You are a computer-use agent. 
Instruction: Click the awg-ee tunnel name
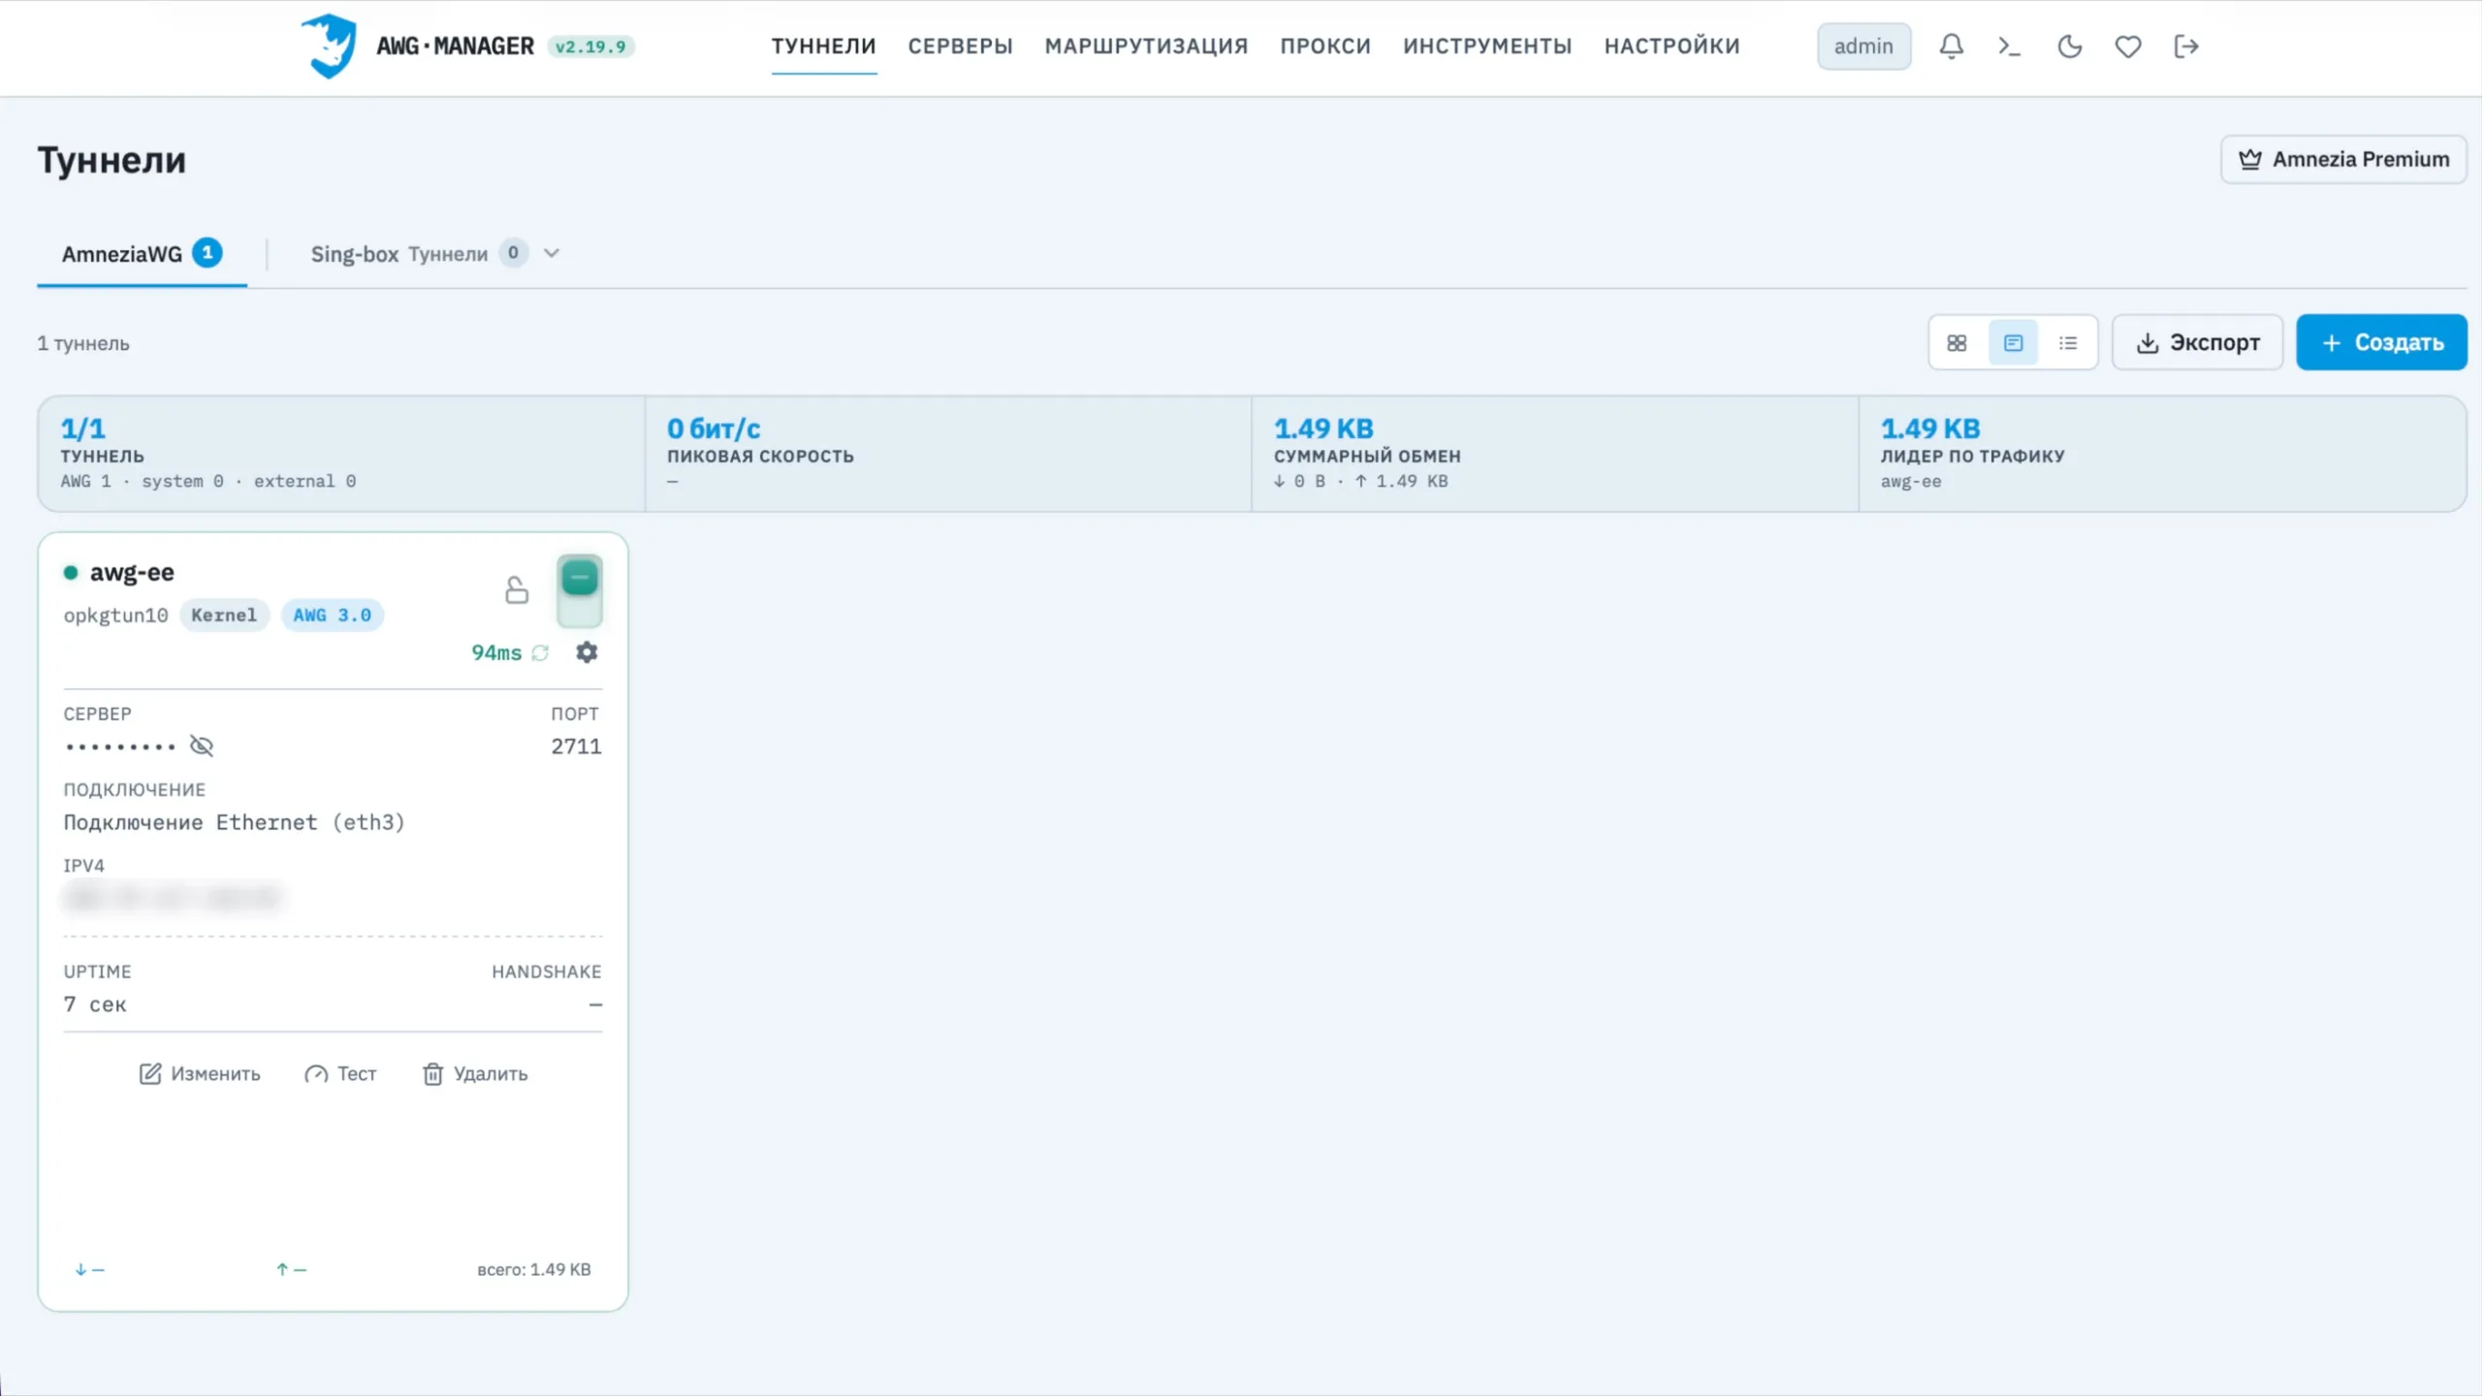pos(132,572)
